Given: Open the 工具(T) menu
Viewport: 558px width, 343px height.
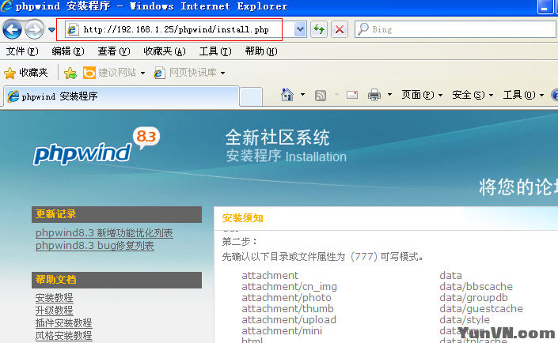Looking at the screenshot, I should (x=215, y=51).
